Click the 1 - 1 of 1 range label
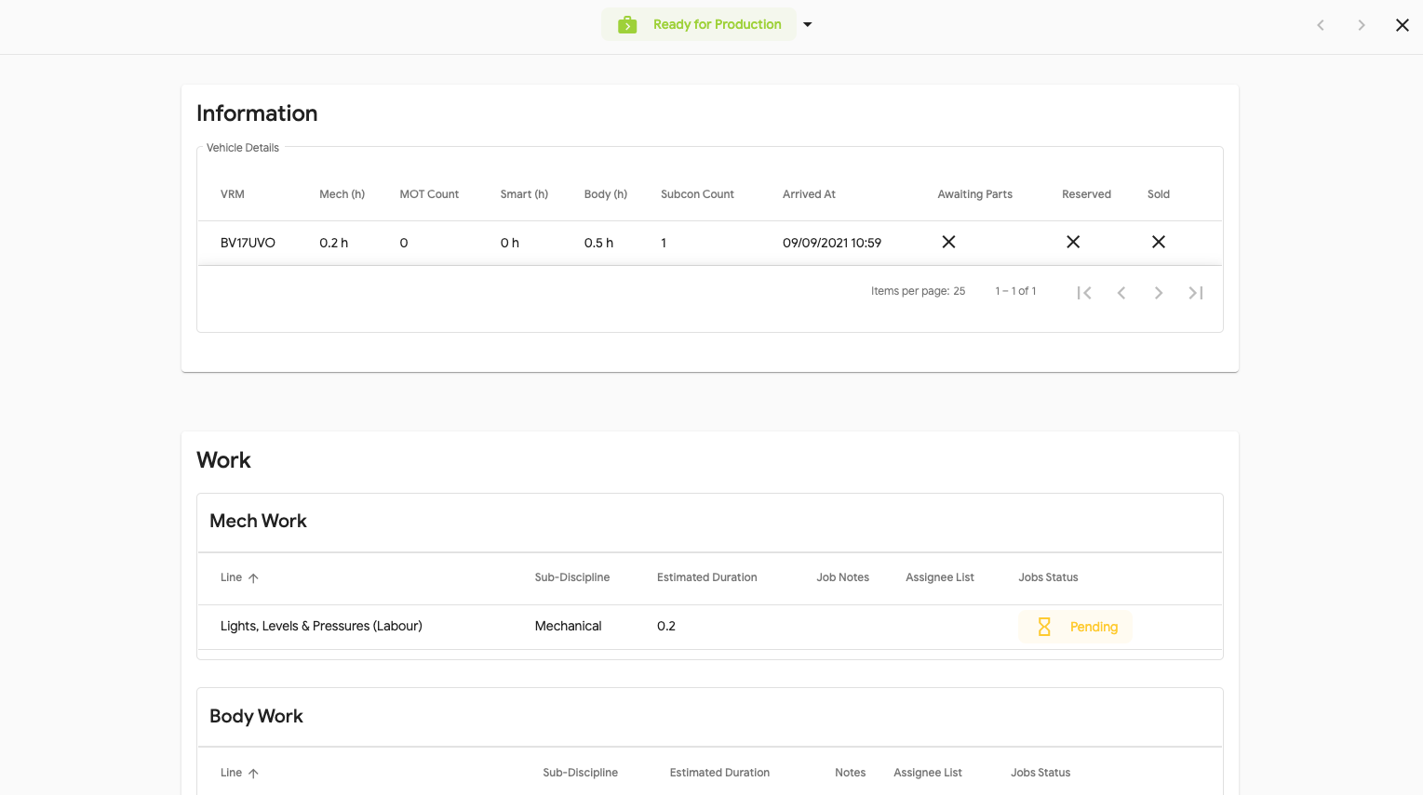The height and width of the screenshot is (795, 1423). pyautogui.click(x=1015, y=291)
